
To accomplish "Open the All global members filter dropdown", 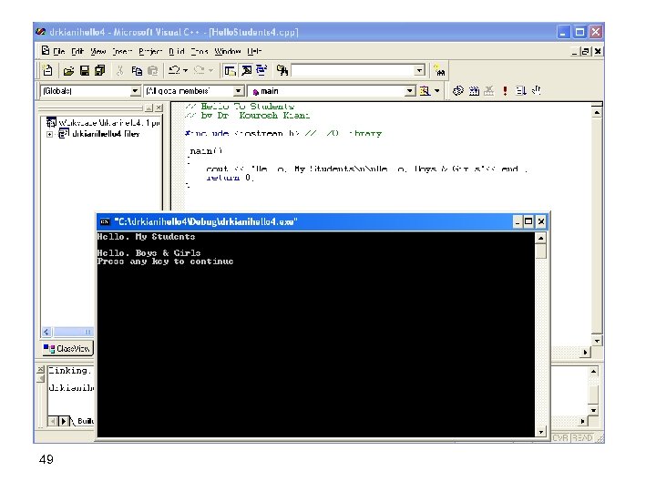I will point(238,91).
